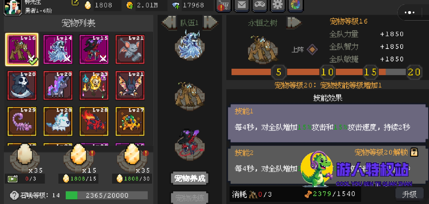The width and height of the screenshot is (429, 204).
Task: Click the colorful aperture icon
Action: pyautogui.click(x=296, y=6)
